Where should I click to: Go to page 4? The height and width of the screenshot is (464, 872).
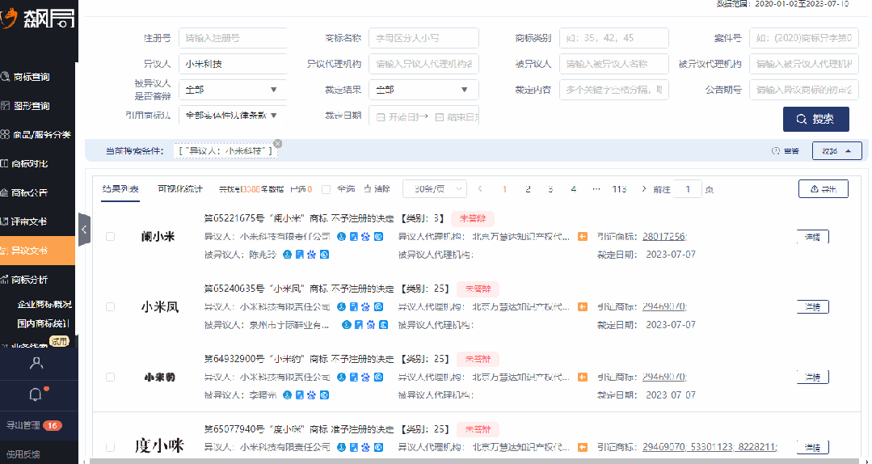pos(573,189)
